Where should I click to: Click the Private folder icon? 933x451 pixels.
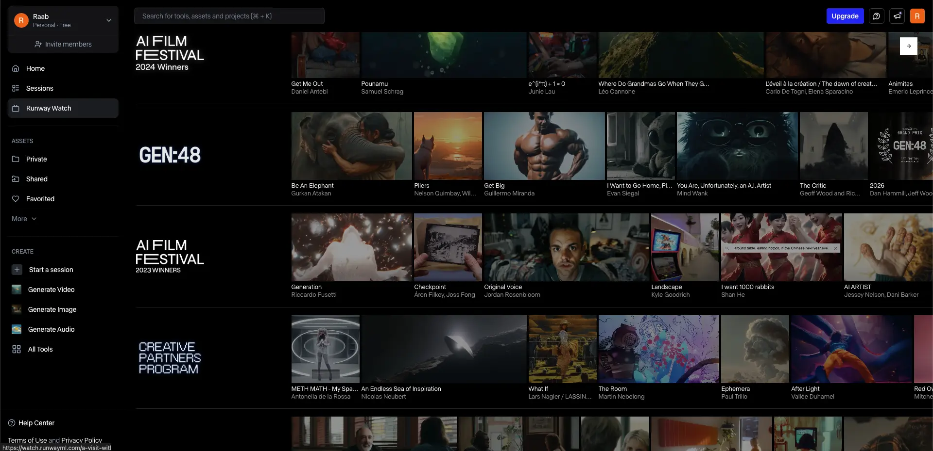(x=16, y=159)
